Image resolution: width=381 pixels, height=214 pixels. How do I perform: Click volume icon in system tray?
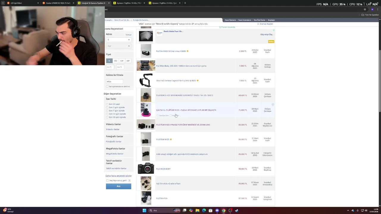366,210
